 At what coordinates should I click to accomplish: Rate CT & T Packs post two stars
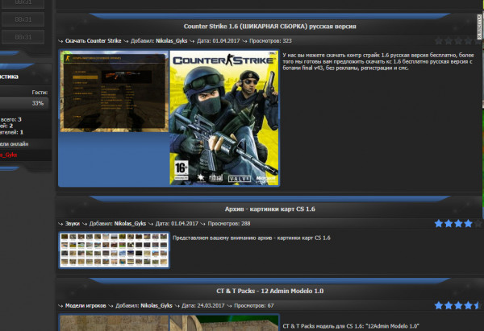pos(449,305)
